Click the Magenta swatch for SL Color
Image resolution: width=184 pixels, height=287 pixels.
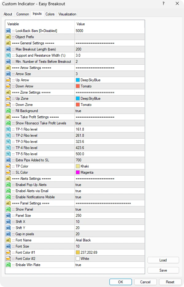pos(78,172)
